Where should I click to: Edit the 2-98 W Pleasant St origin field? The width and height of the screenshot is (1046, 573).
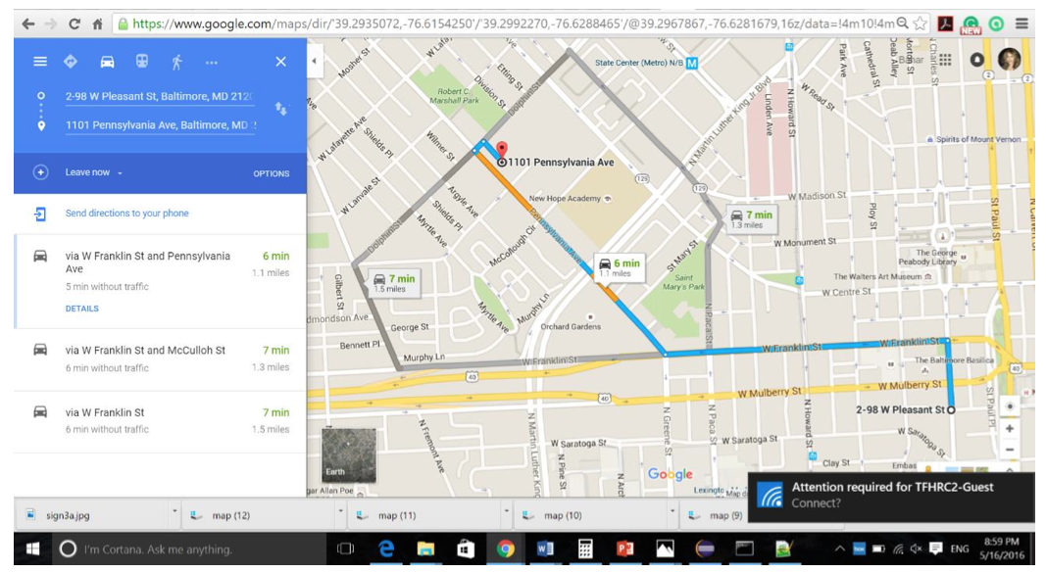point(160,97)
